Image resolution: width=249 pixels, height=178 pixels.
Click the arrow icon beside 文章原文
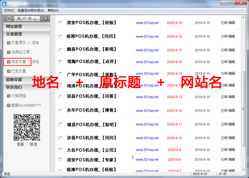point(9,43)
